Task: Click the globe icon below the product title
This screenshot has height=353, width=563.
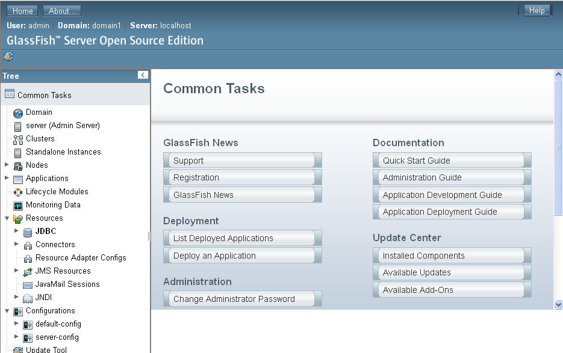Action: click(8, 57)
